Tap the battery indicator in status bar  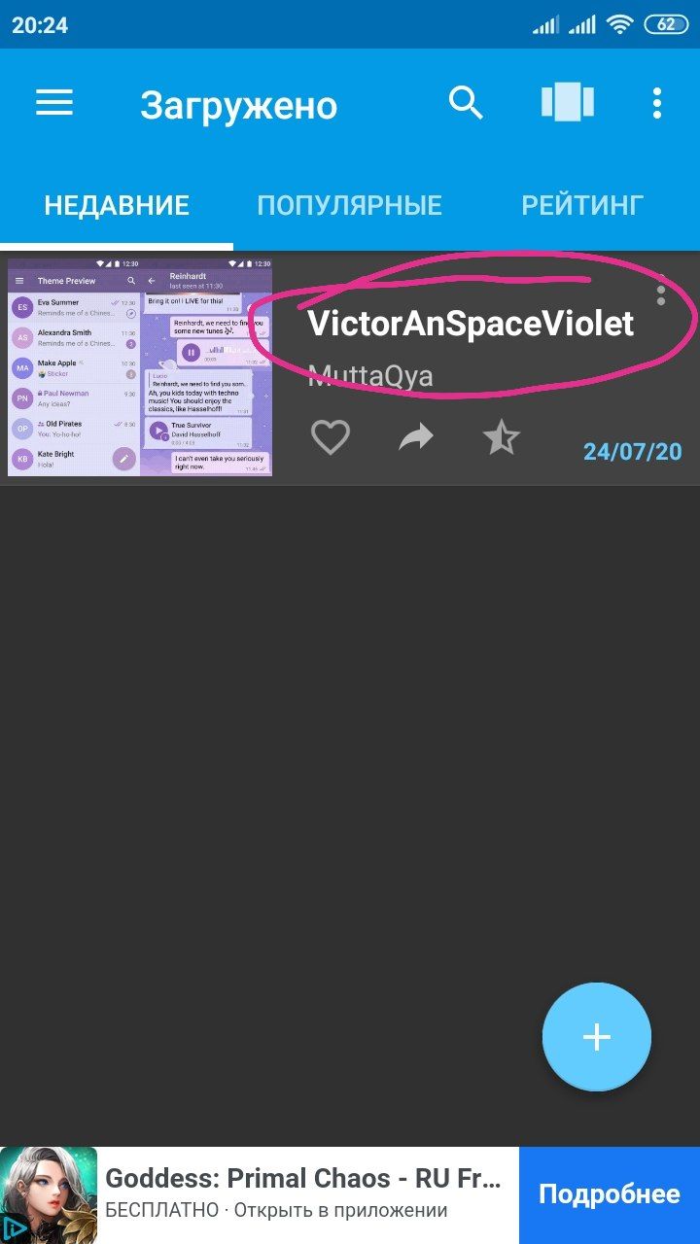point(666,25)
